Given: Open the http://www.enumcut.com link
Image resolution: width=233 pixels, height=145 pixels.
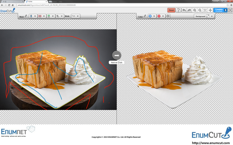Looking at the screenshot, I should [x=211, y=143].
